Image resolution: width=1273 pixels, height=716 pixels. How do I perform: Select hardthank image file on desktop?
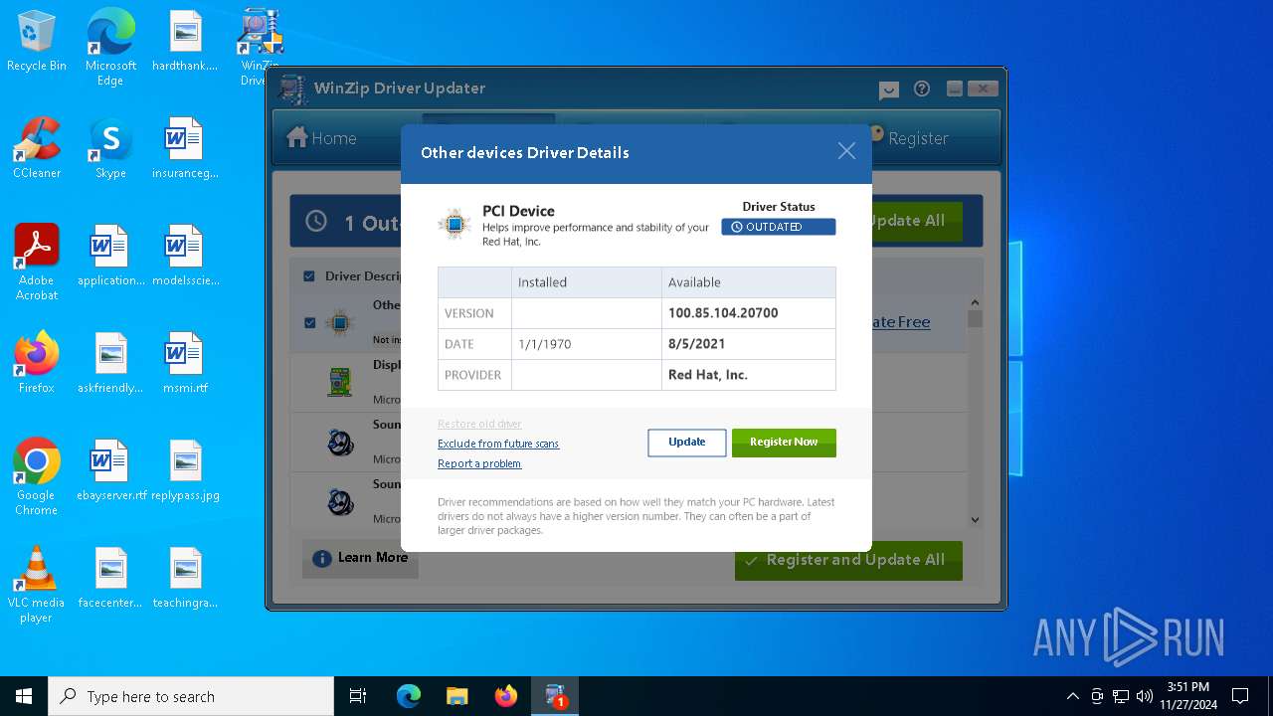click(x=185, y=42)
